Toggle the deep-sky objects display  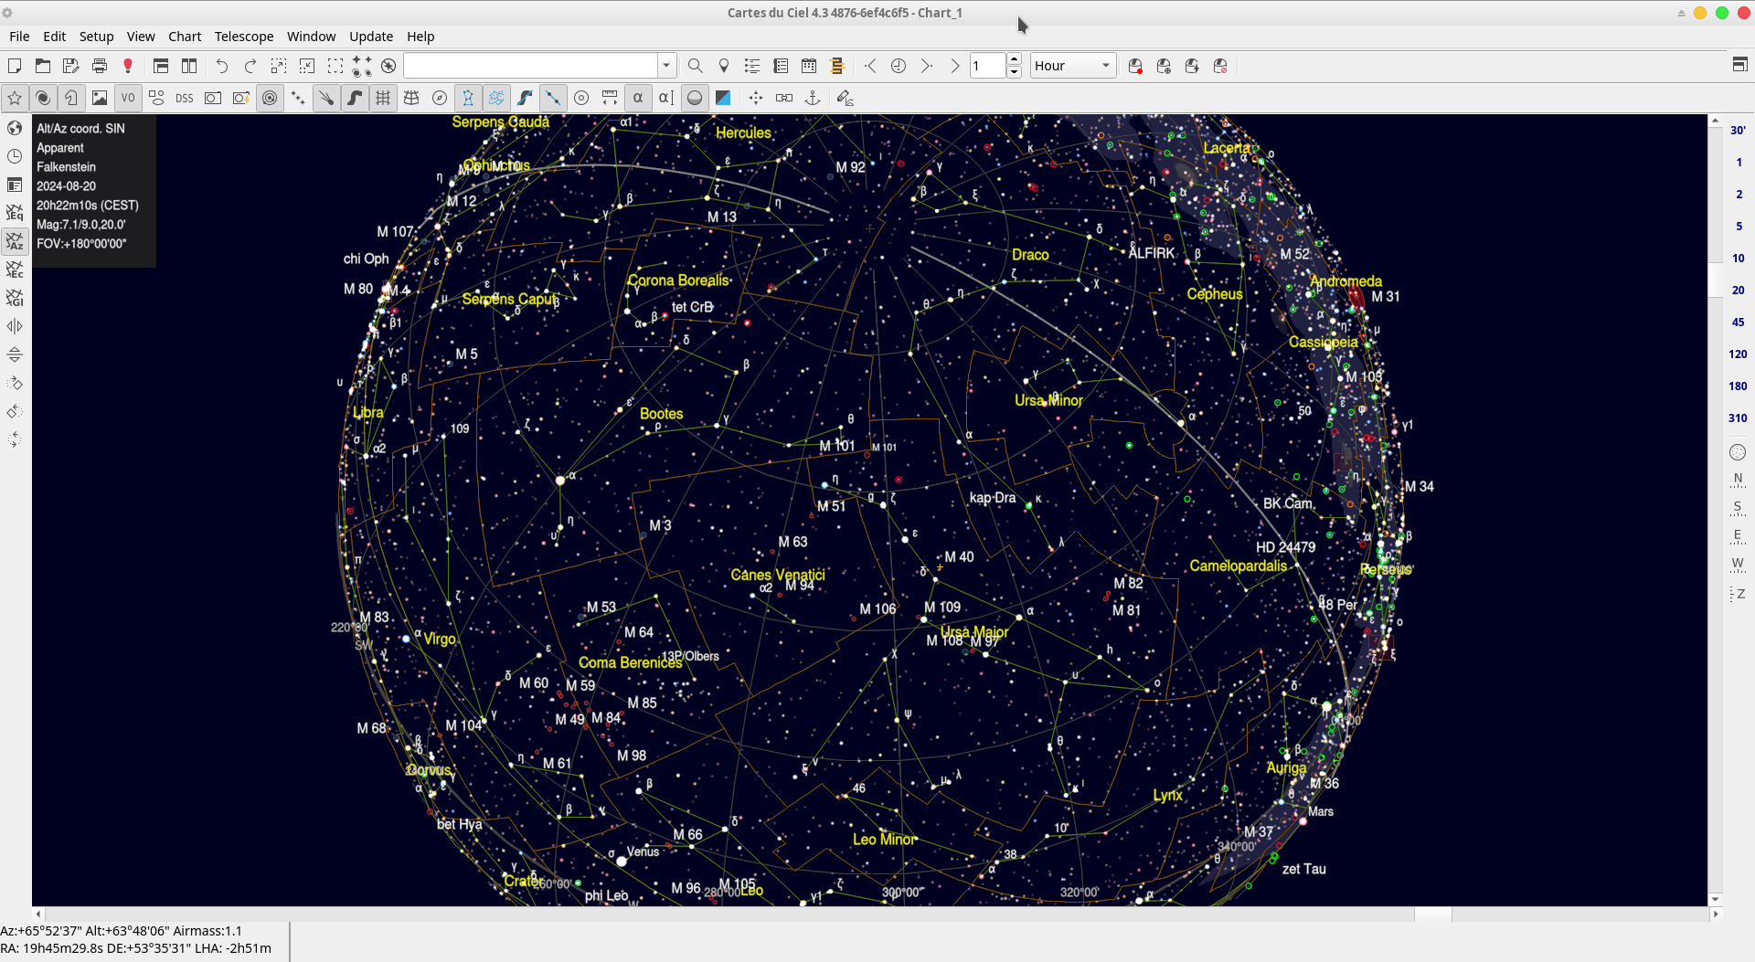point(43,98)
